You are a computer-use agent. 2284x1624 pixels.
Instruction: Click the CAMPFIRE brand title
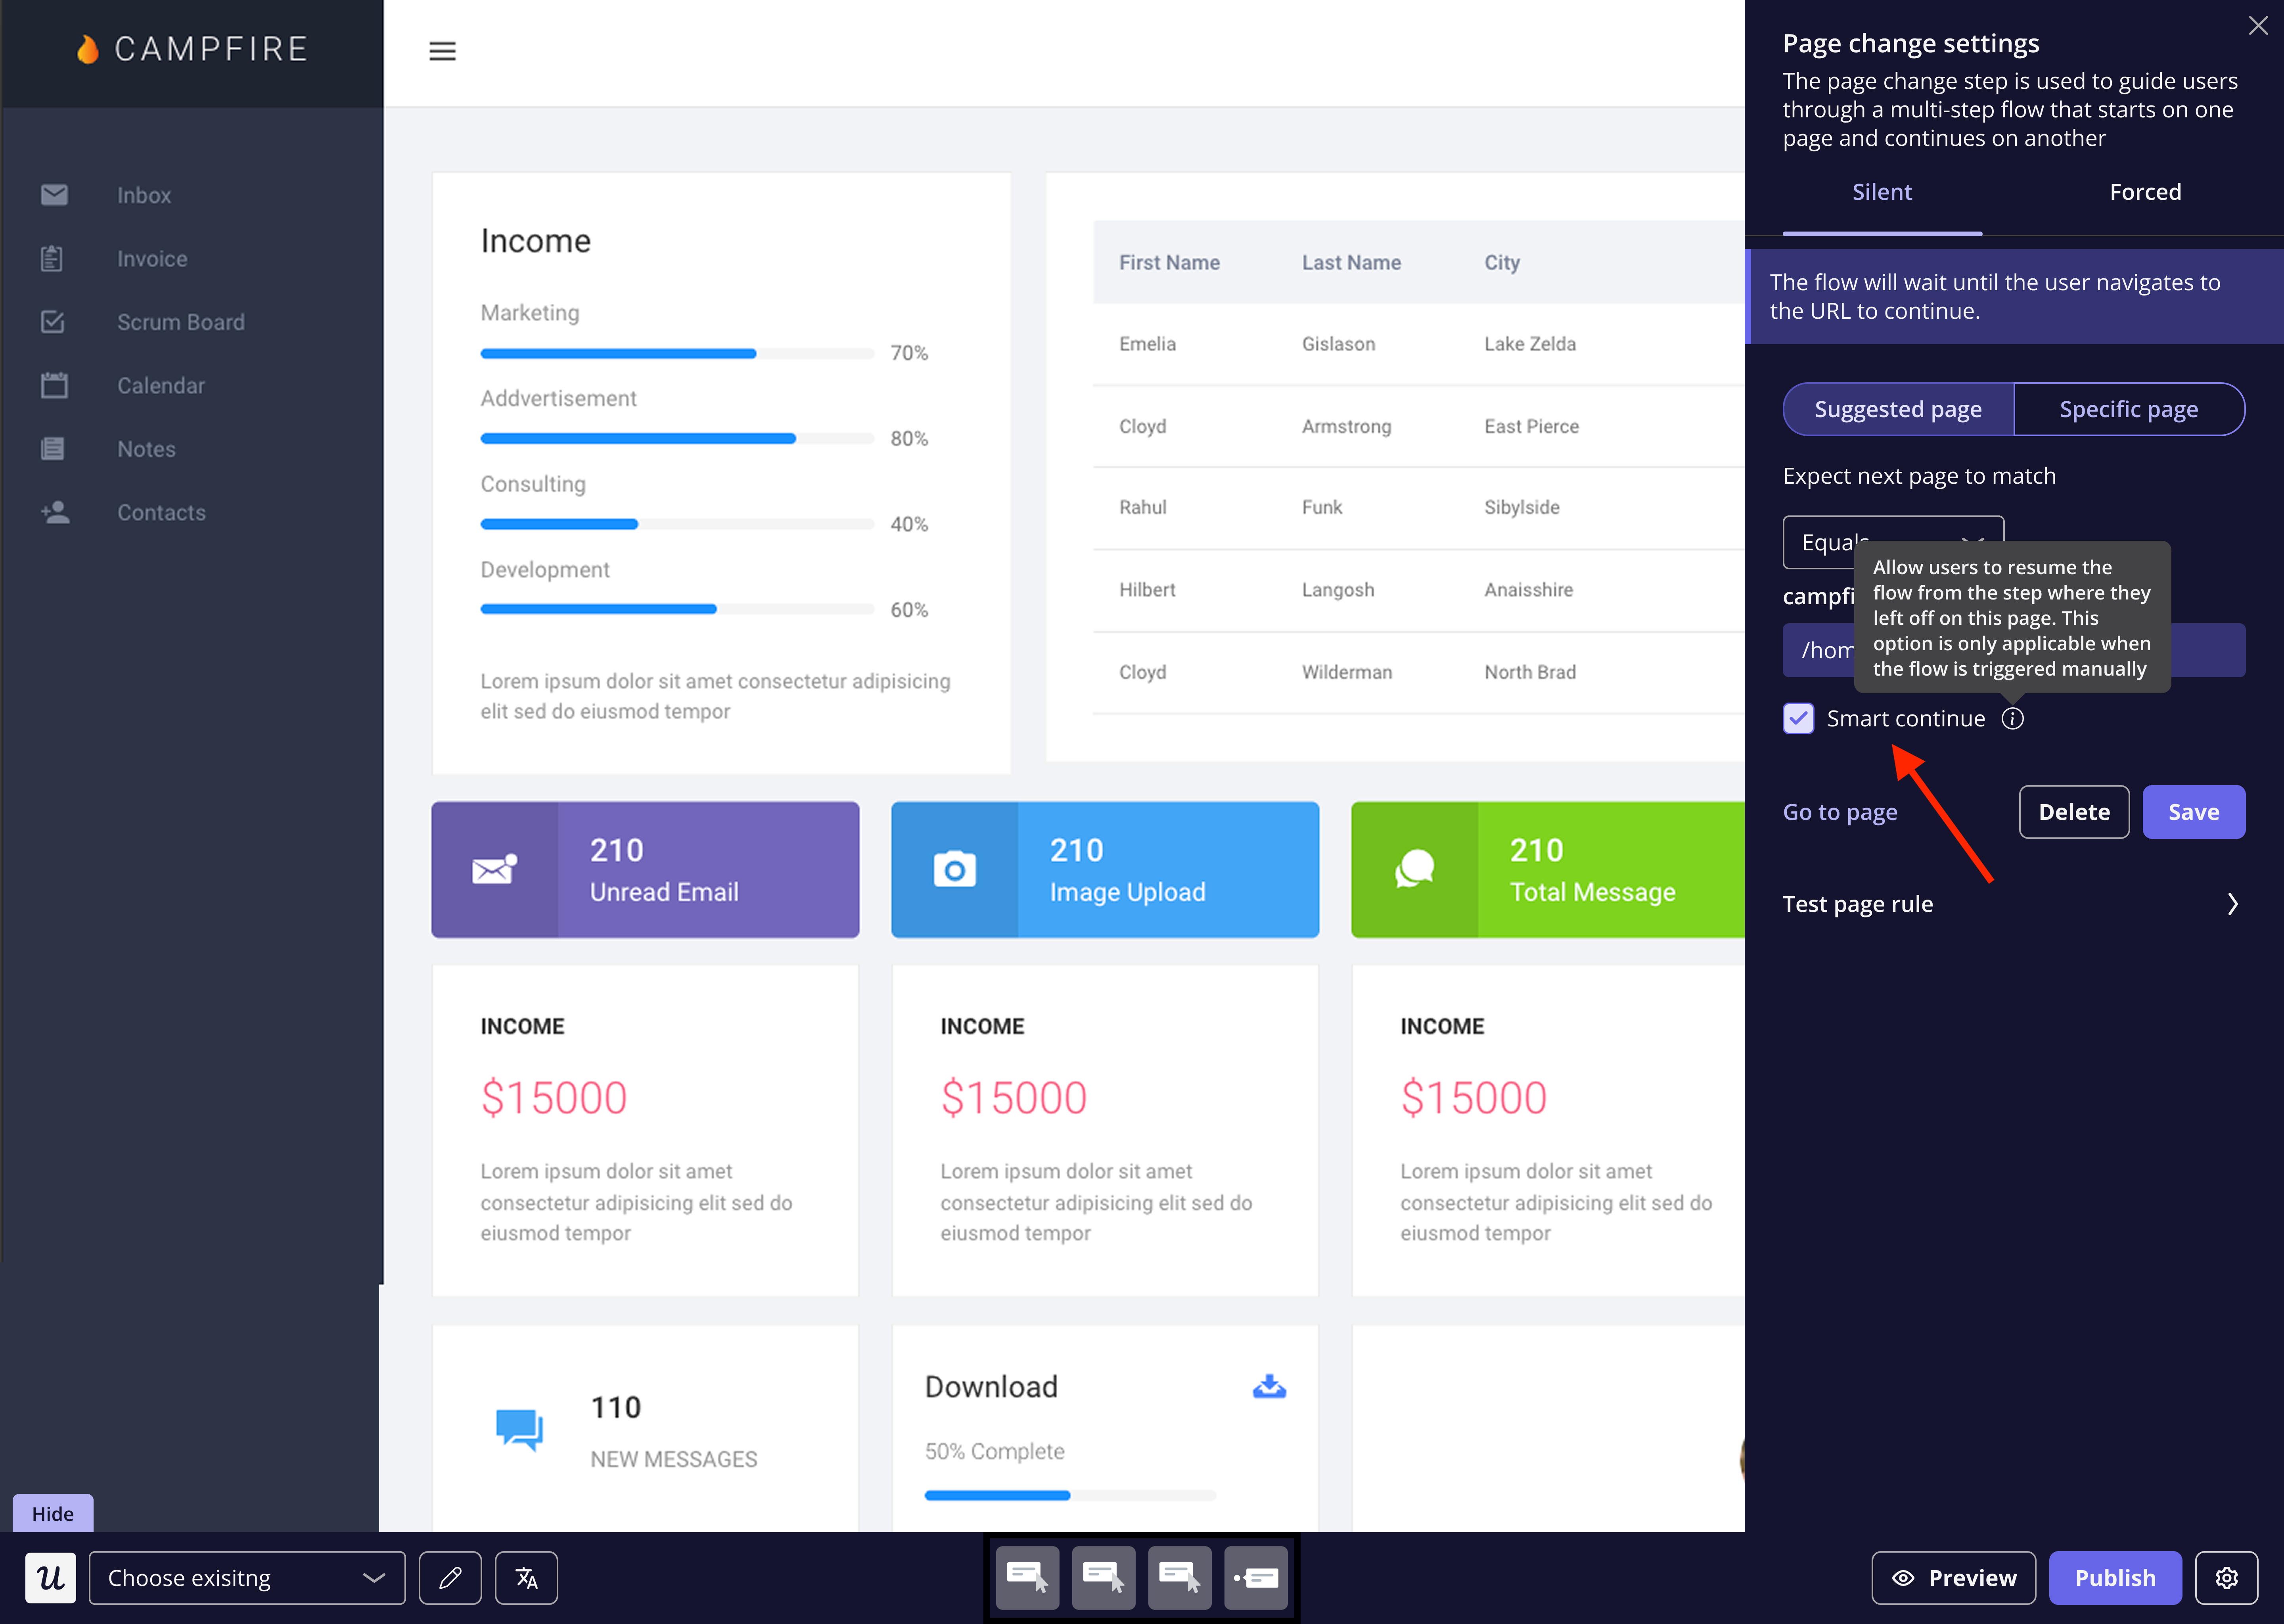pos(211,49)
